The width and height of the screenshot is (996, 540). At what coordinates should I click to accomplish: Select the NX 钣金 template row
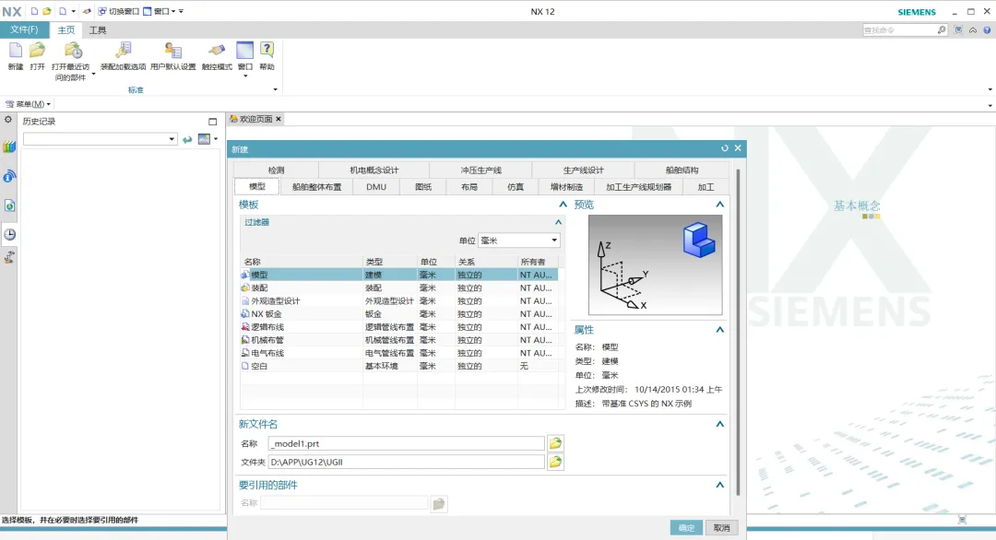[399, 313]
